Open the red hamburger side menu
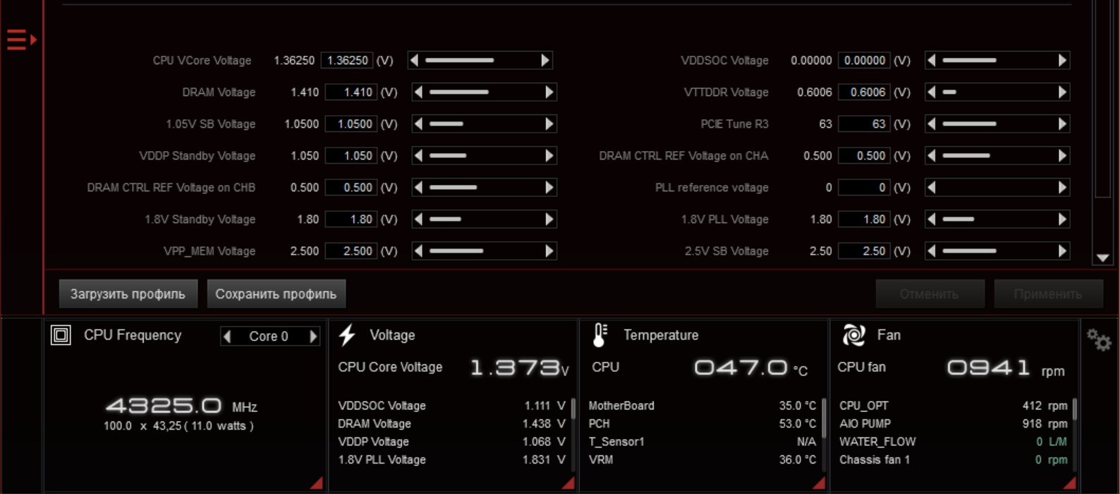This screenshot has width=1120, height=494. tap(20, 40)
